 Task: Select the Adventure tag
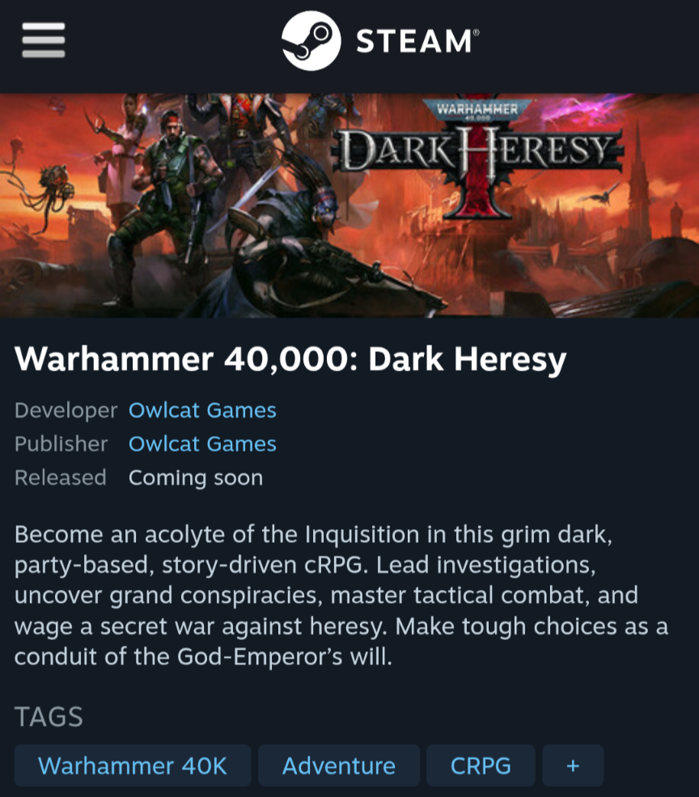pyautogui.click(x=339, y=765)
